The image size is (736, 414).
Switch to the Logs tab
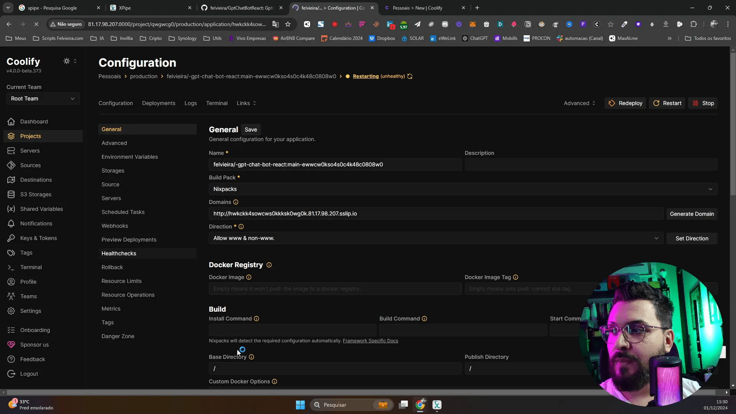[x=191, y=103]
